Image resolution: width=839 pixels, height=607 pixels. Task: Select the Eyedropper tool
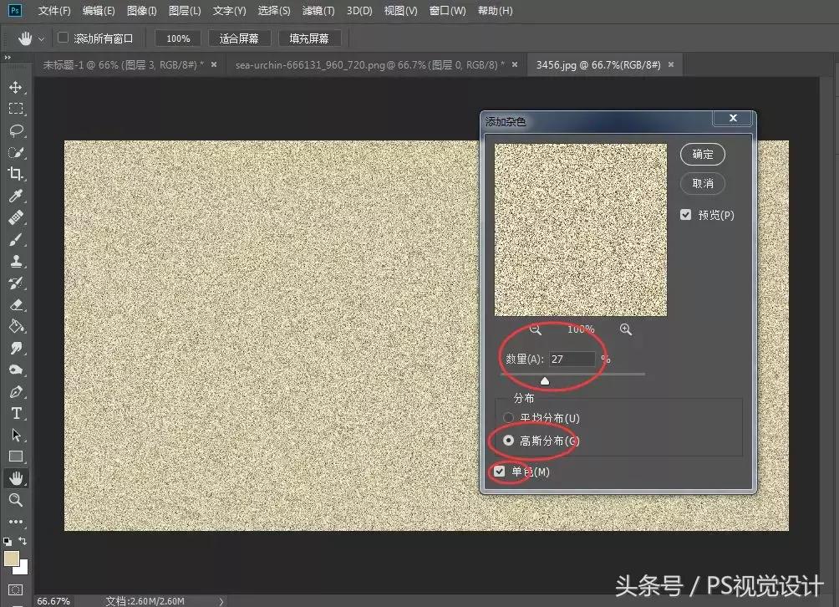point(17,195)
